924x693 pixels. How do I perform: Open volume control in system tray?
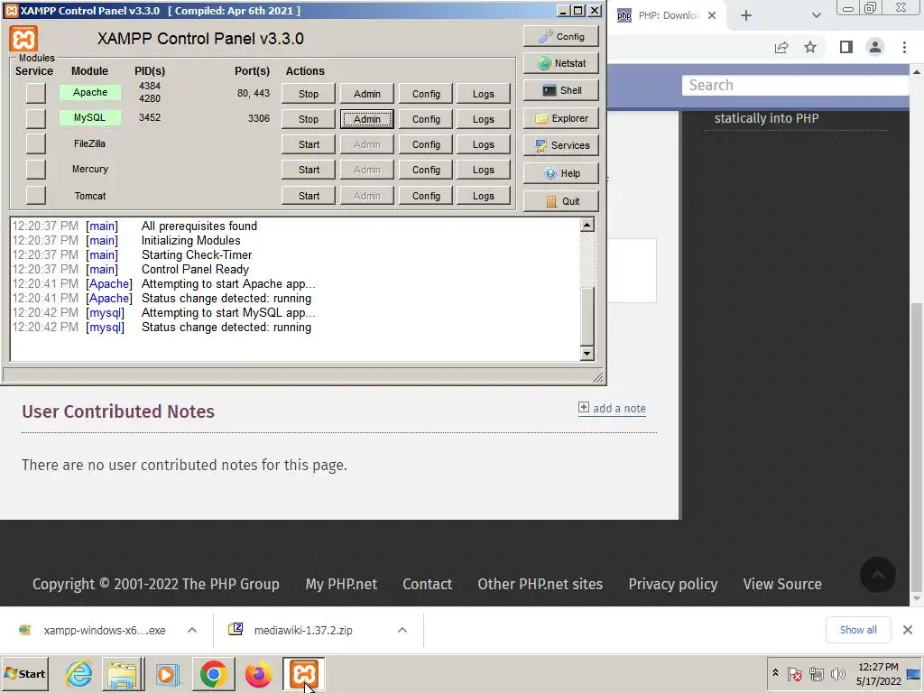838,673
